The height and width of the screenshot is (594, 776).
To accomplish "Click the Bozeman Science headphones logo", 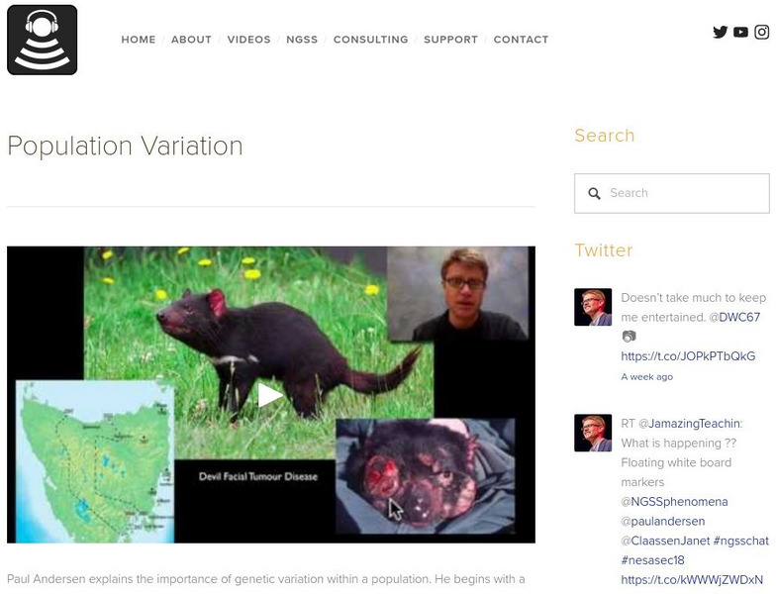I will pos(43,40).
